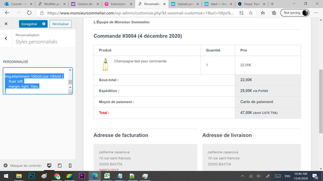Screen dimensions: 323x181
Task: Show hidden system tray icons
Action: tap(242, 176)
